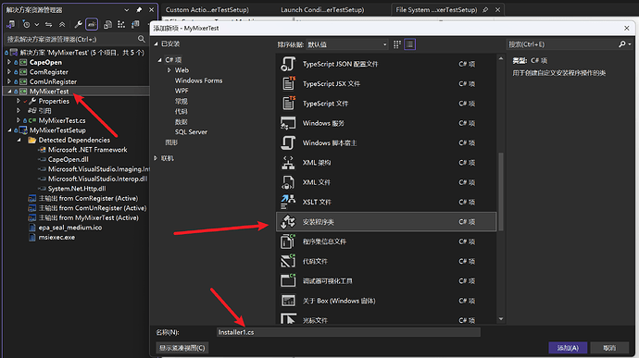Open Solution Explorer properties wrench icon
This screenshot has width=639, height=358.
pyautogui.click(x=78, y=24)
